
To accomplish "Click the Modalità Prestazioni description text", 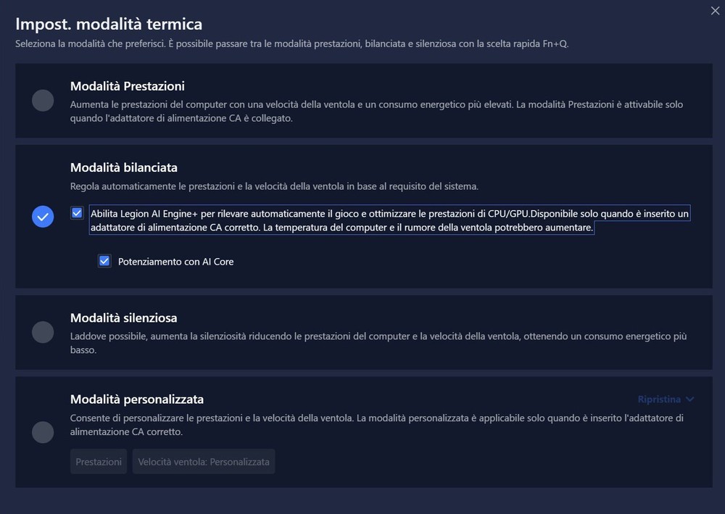I will coord(376,111).
